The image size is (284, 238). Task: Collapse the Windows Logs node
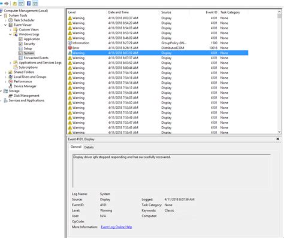tap(10, 34)
